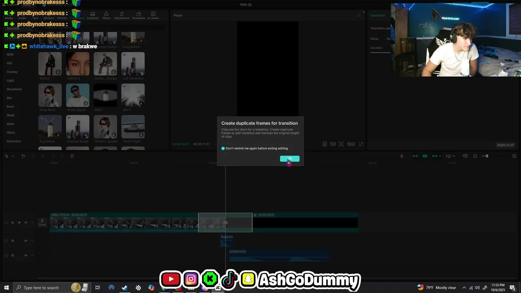
Task: Select the Mask transitions category
Action: (11, 115)
